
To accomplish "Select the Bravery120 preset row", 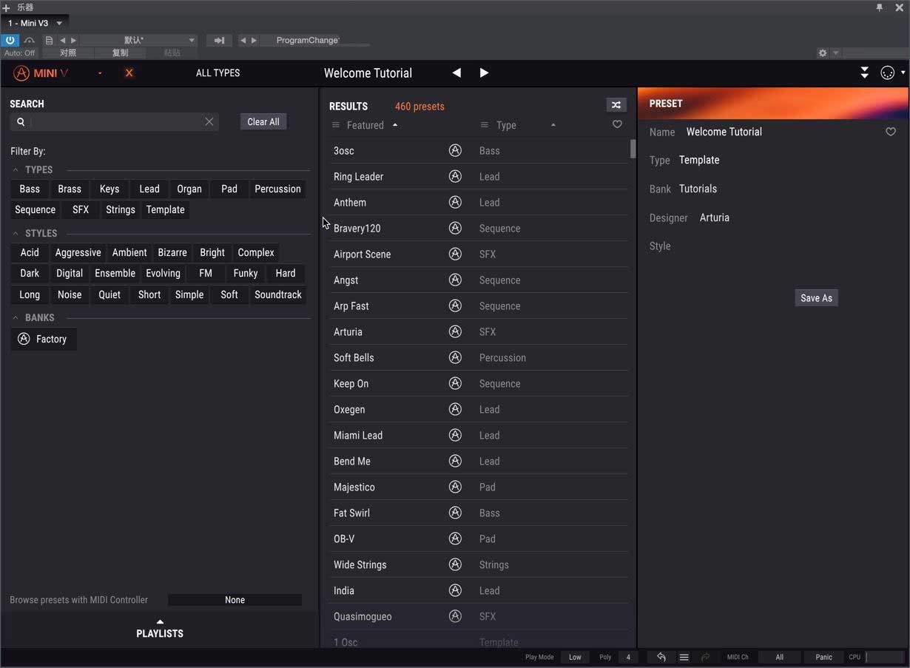I will 479,228.
